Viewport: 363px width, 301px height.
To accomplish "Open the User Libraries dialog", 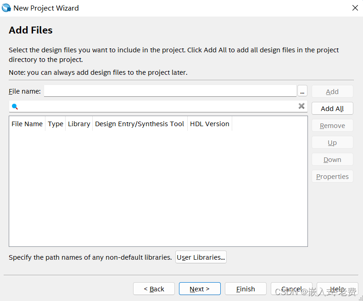I will pyautogui.click(x=201, y=257).
